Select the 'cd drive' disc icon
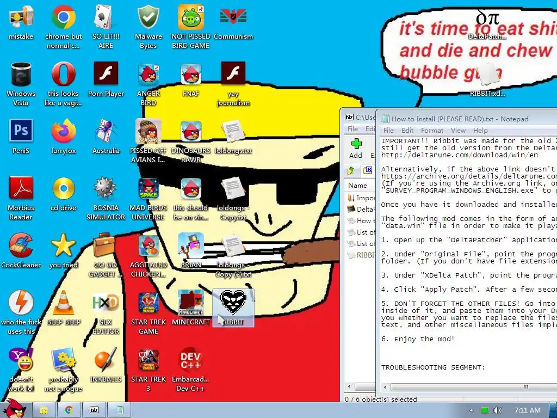The height and width of the screenshot is (418, 557). pos(63,194)
